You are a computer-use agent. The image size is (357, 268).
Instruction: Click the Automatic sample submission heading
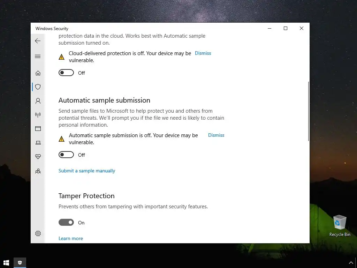click(104, 100)
